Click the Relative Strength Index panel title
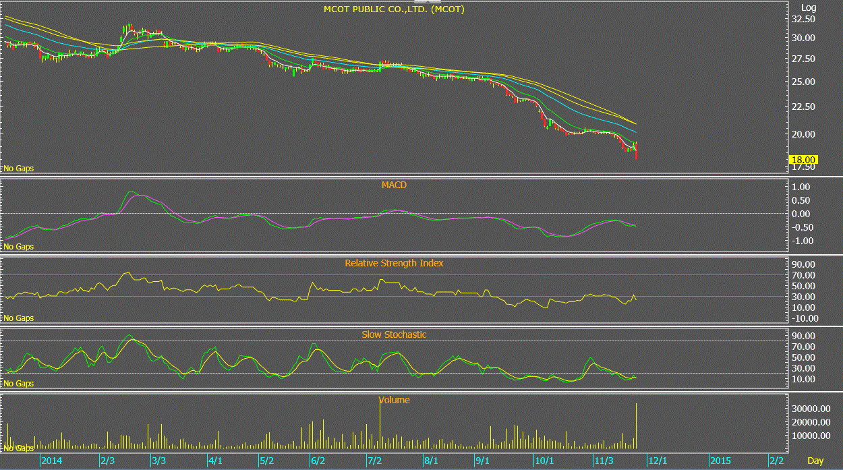 (x=394, y=263)
